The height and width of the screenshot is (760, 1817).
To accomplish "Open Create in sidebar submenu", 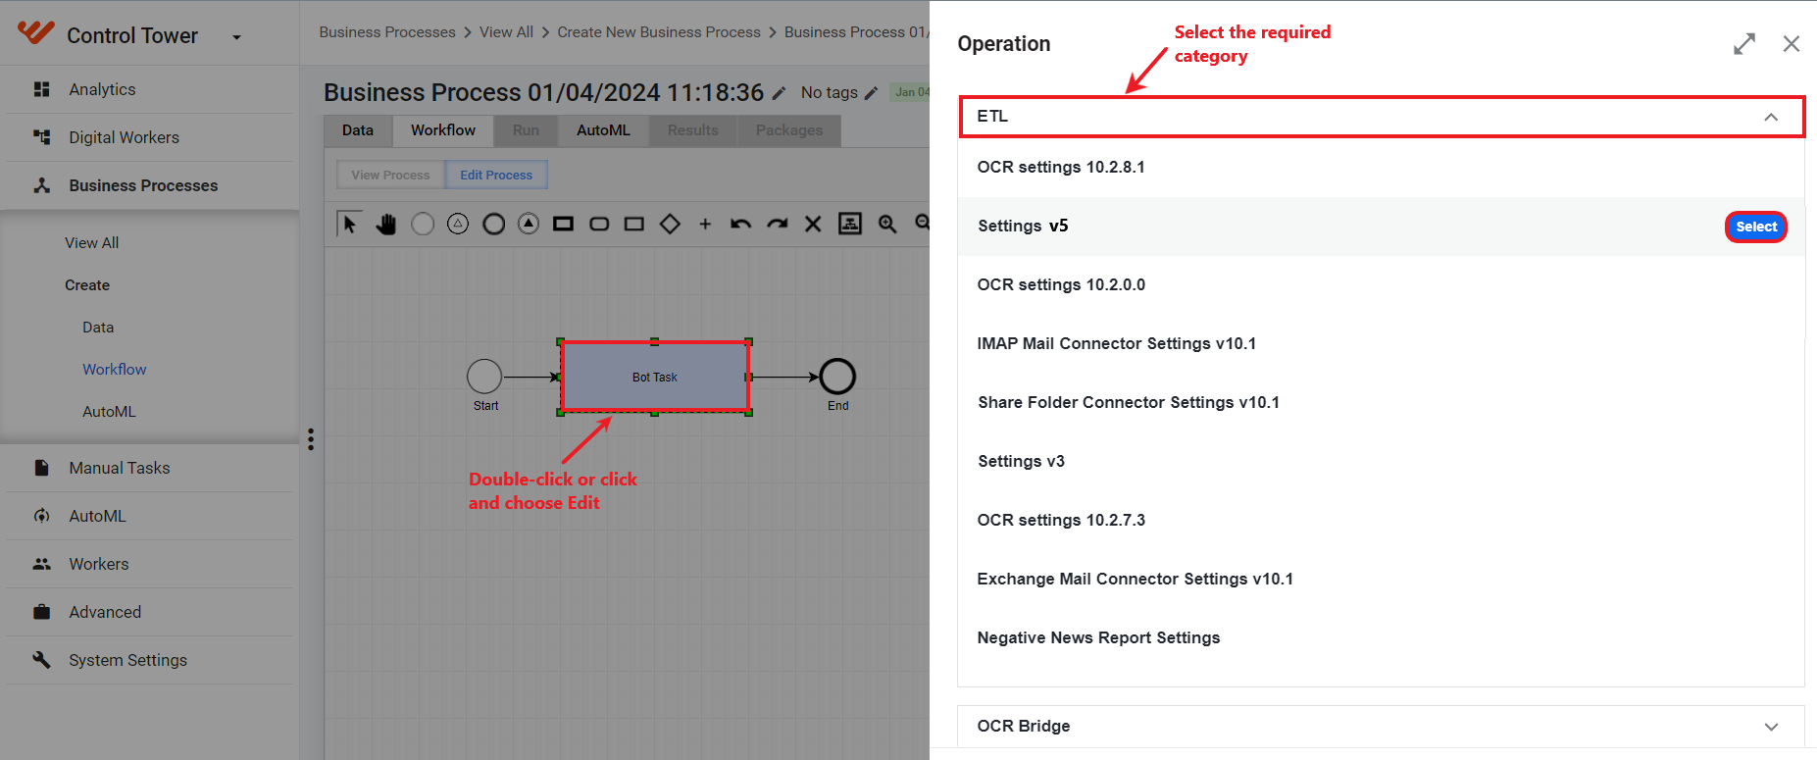I will click(x=87, y=285).
